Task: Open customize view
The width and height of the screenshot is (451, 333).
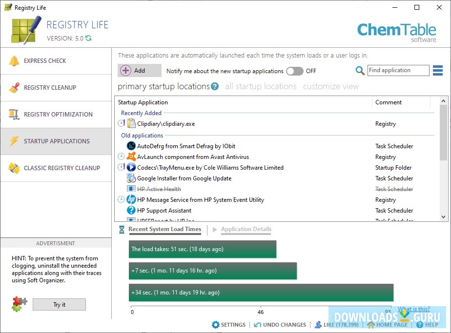Action: 331,86
